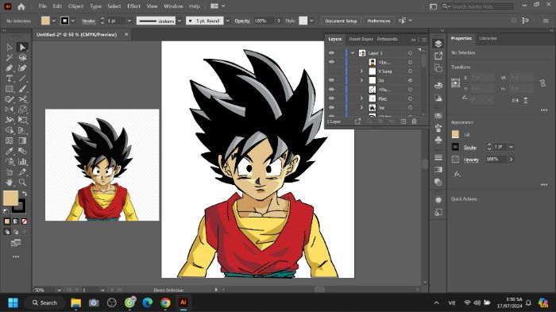This screenshot has height=312, width=556.
Task: Open the Uniform stroke profile dropdown
Action: 179,21
